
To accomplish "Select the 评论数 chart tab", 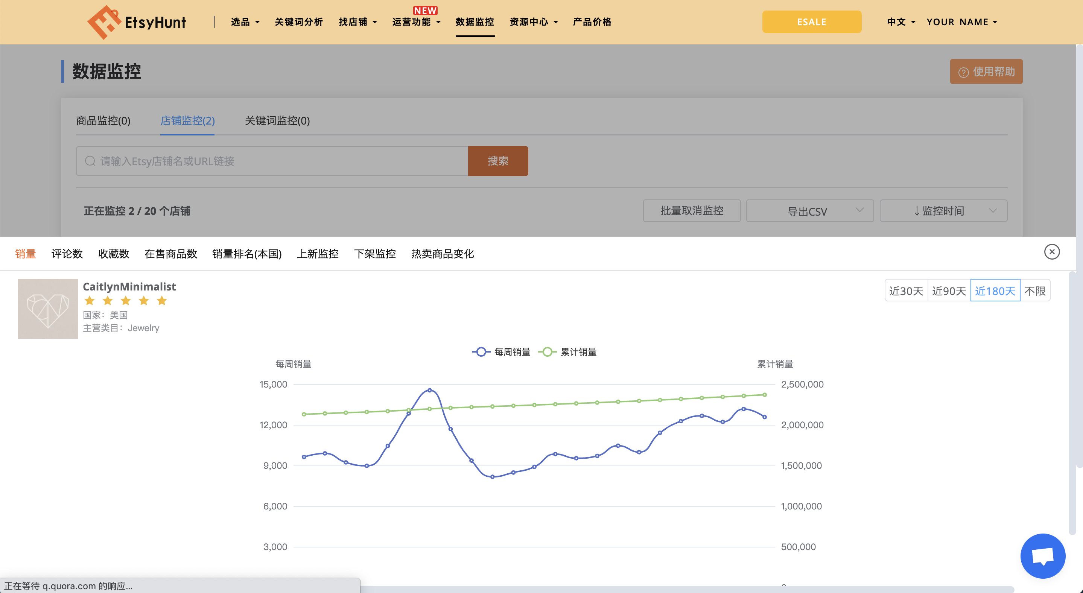I will point(67,254).
